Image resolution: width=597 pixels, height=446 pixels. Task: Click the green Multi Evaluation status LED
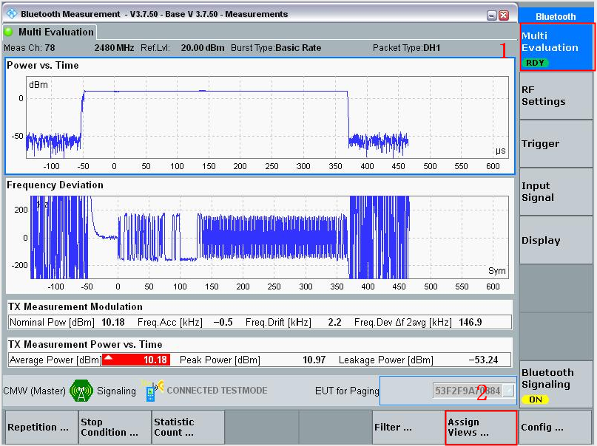(x=8, y=32)
